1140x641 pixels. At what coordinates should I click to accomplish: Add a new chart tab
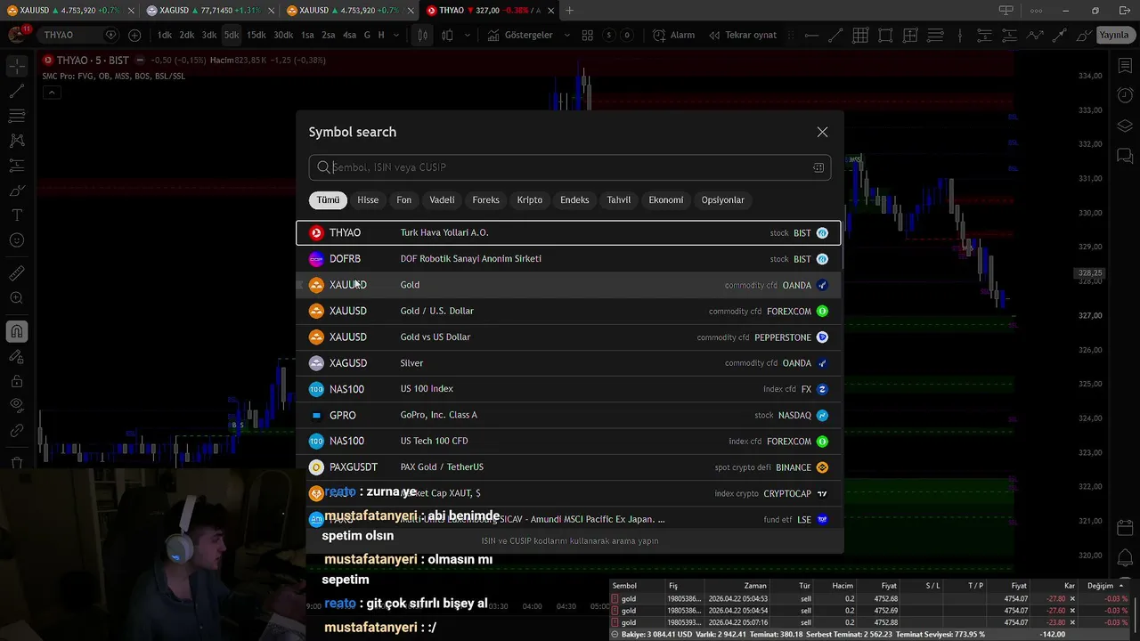tap(570, 11)
